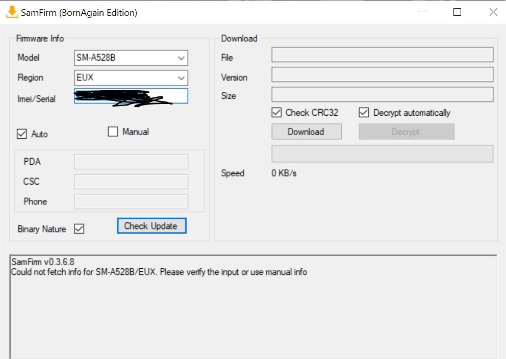
Task: Click the Size field in Download
Action: pyautogui.click(x=383, y=94)
